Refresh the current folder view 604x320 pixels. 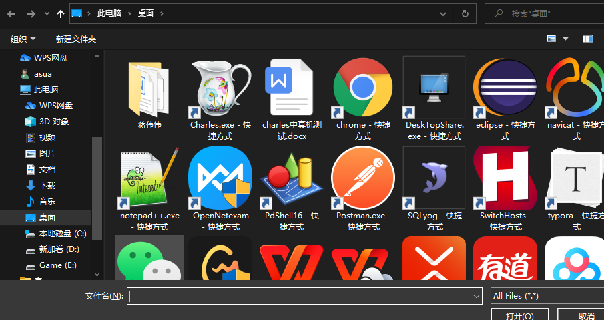tap(465, 14)
